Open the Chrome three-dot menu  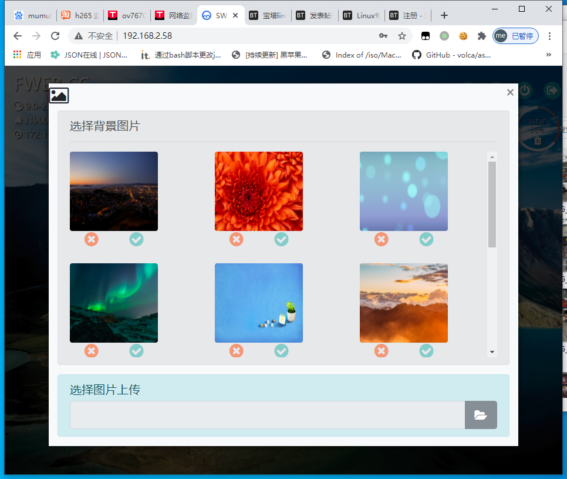pos(549,36)
